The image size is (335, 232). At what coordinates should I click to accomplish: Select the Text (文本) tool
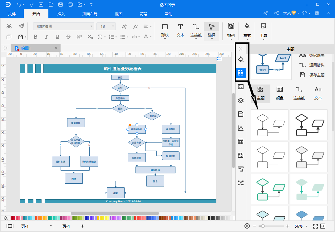point(180,31)
